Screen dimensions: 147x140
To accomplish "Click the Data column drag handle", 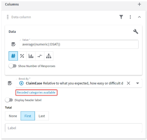I will tap(8, 17).
